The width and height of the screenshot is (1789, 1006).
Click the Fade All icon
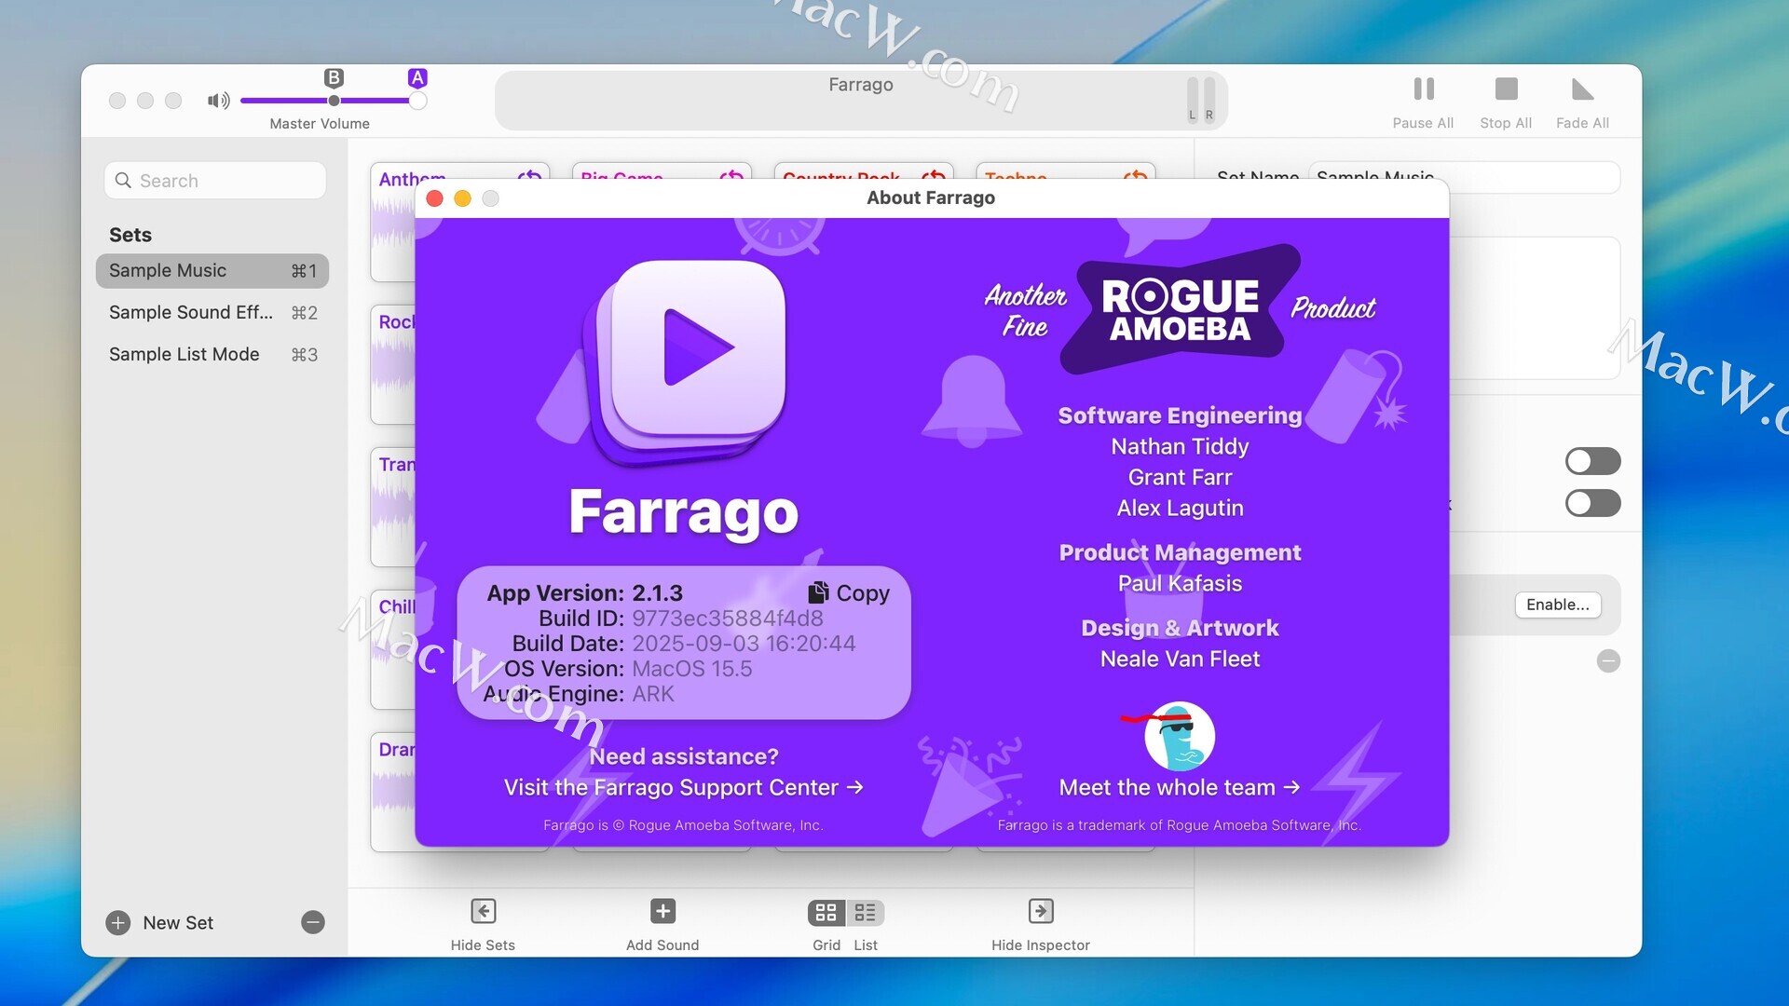tap(1582, 89)
